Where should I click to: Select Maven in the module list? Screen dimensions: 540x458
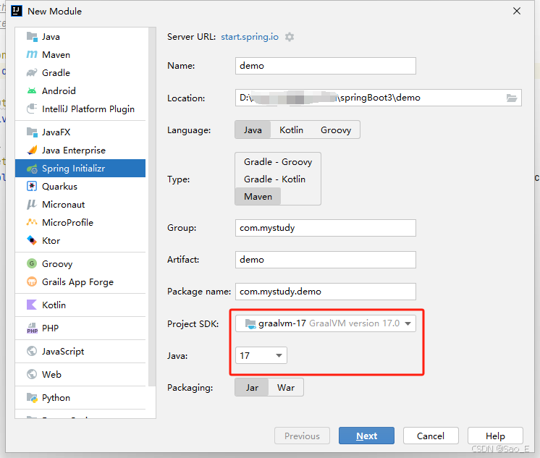pyautogui.click(x=80, y=54)
